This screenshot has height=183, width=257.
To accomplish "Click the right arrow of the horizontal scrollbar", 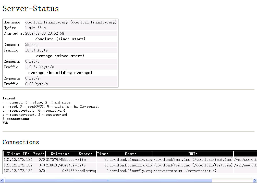I will click(x=254, y=180).
